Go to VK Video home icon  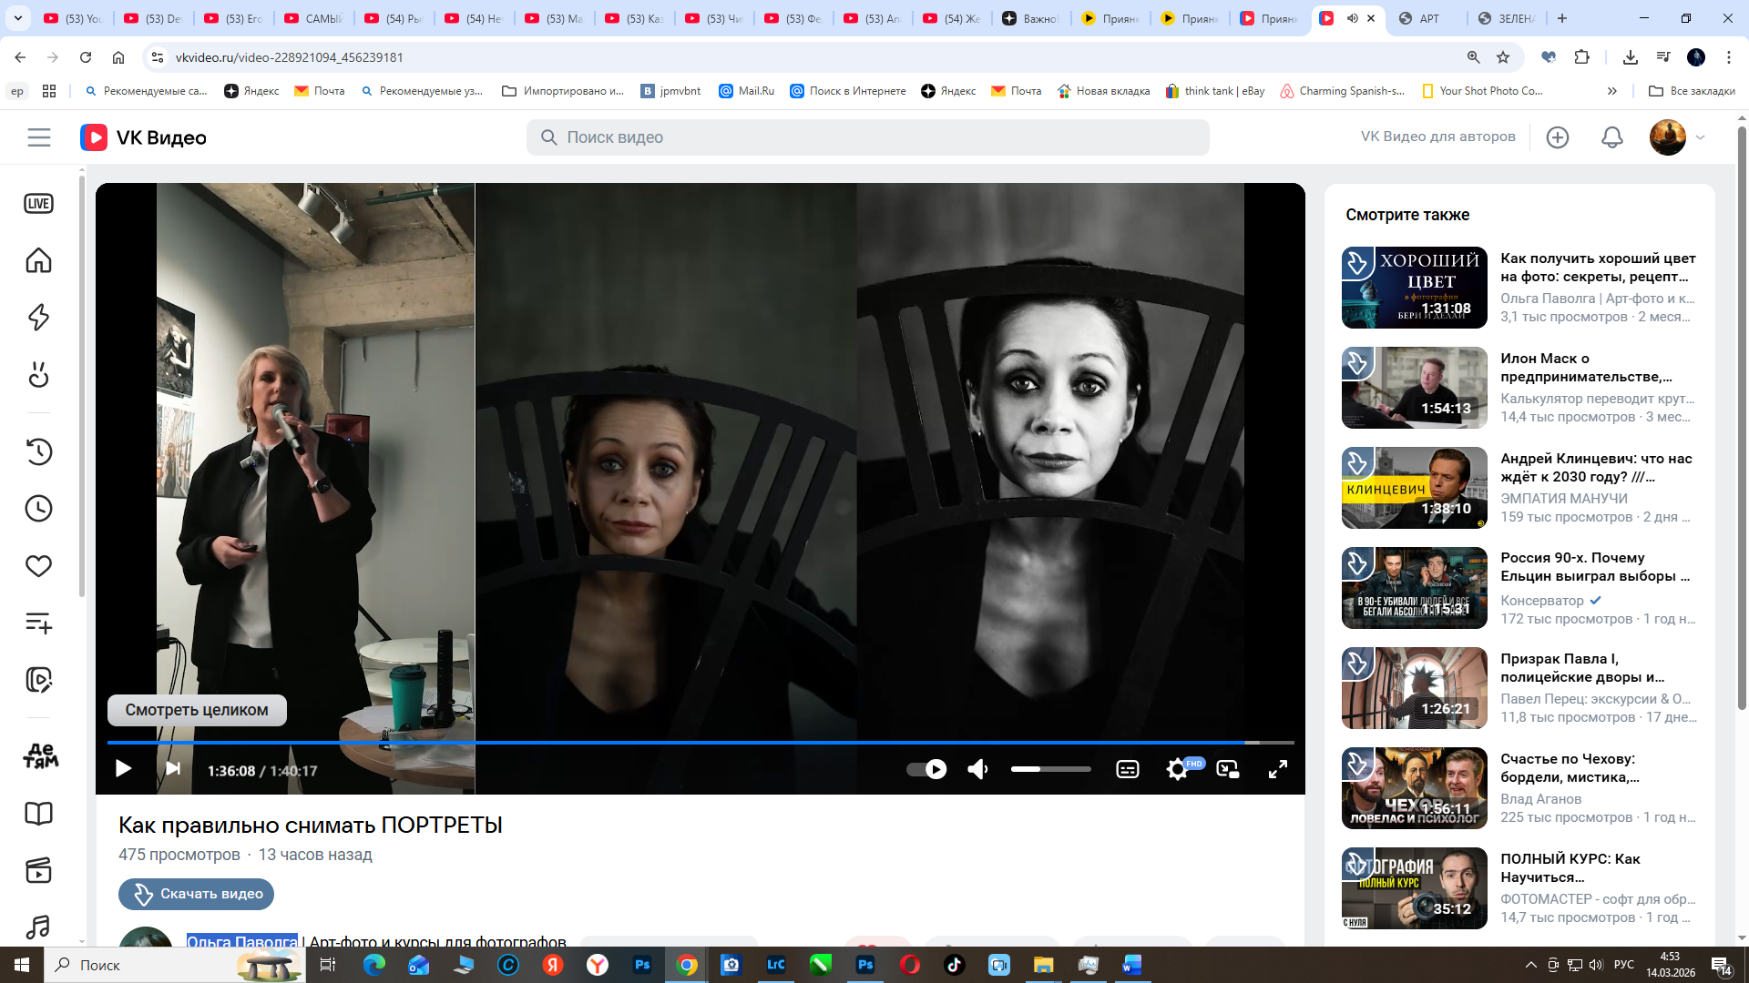[38, 261]
